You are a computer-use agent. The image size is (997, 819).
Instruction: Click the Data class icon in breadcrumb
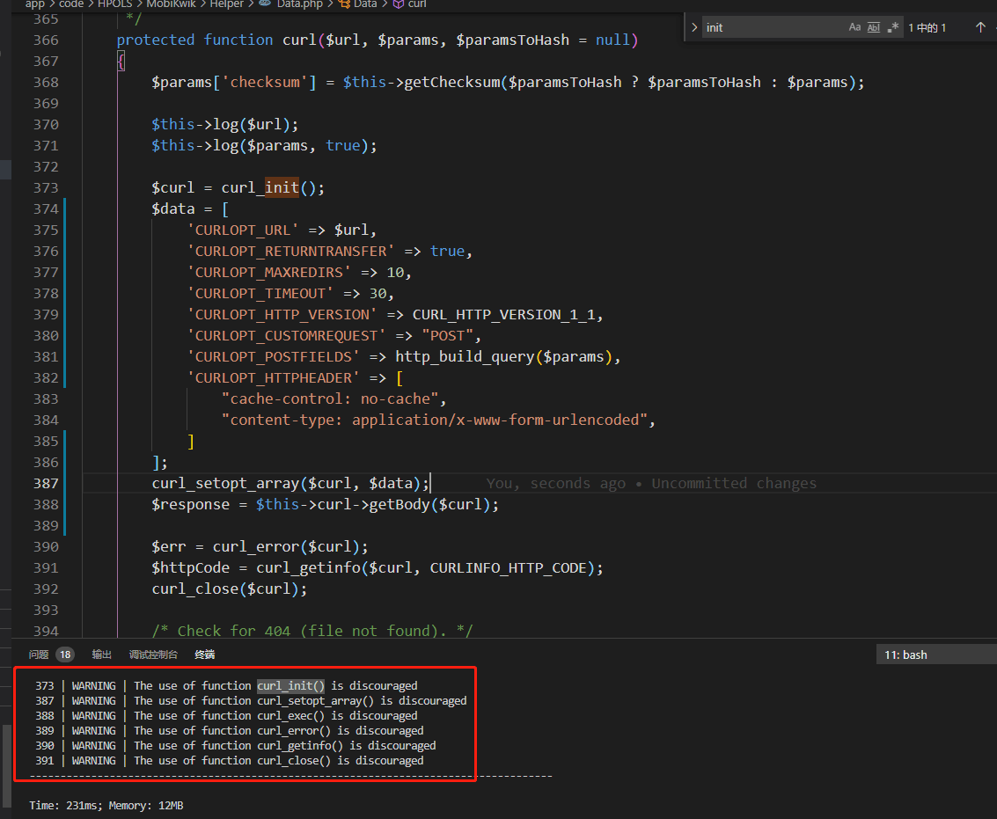point(344,4)
